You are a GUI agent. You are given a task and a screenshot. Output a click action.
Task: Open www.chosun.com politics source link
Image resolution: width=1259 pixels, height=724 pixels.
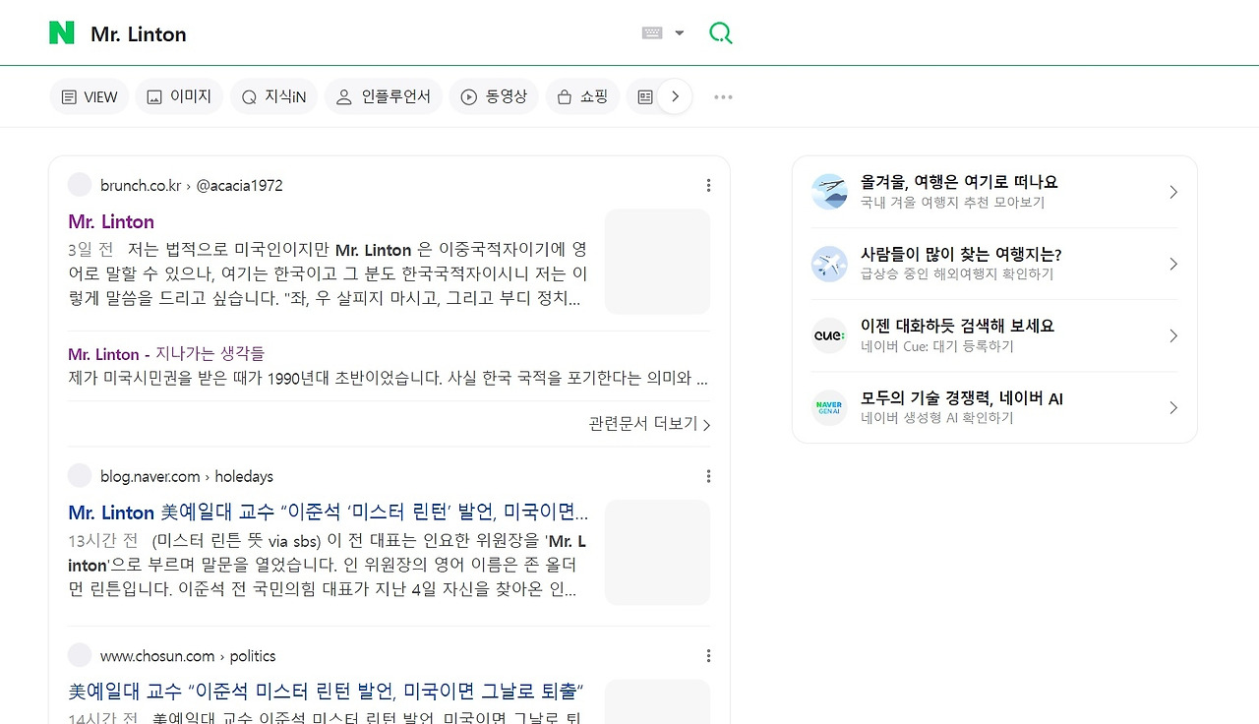188,656
